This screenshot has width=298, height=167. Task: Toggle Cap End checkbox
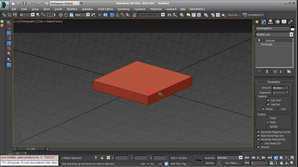[x=268, y=104]
